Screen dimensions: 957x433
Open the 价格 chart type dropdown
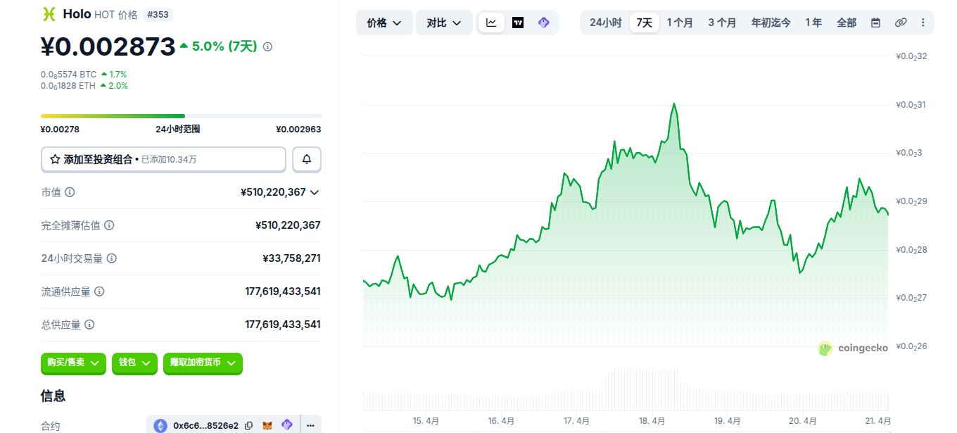[384, 23]
